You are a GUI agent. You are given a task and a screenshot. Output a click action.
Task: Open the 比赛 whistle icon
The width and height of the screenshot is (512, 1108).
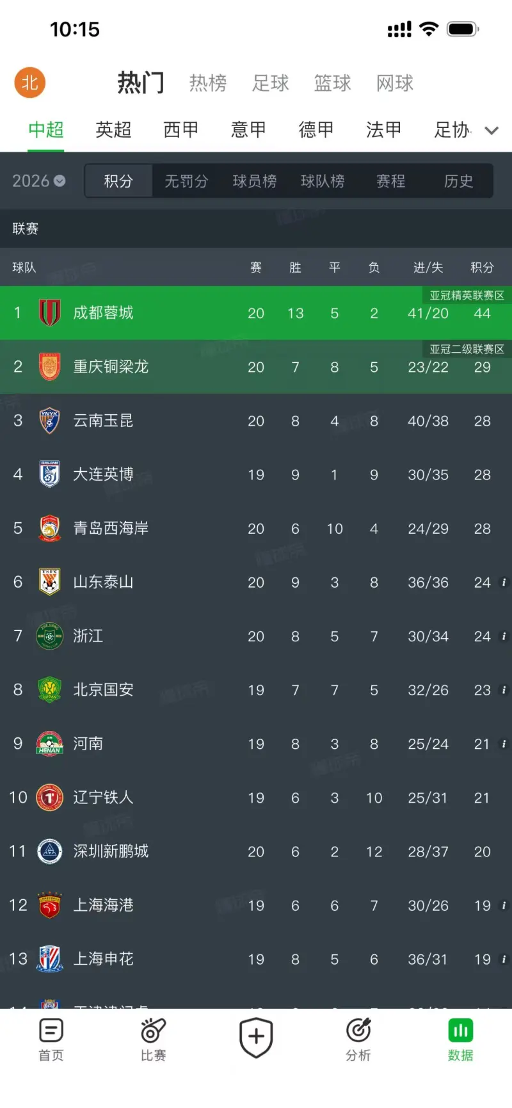click(154, 1031)
